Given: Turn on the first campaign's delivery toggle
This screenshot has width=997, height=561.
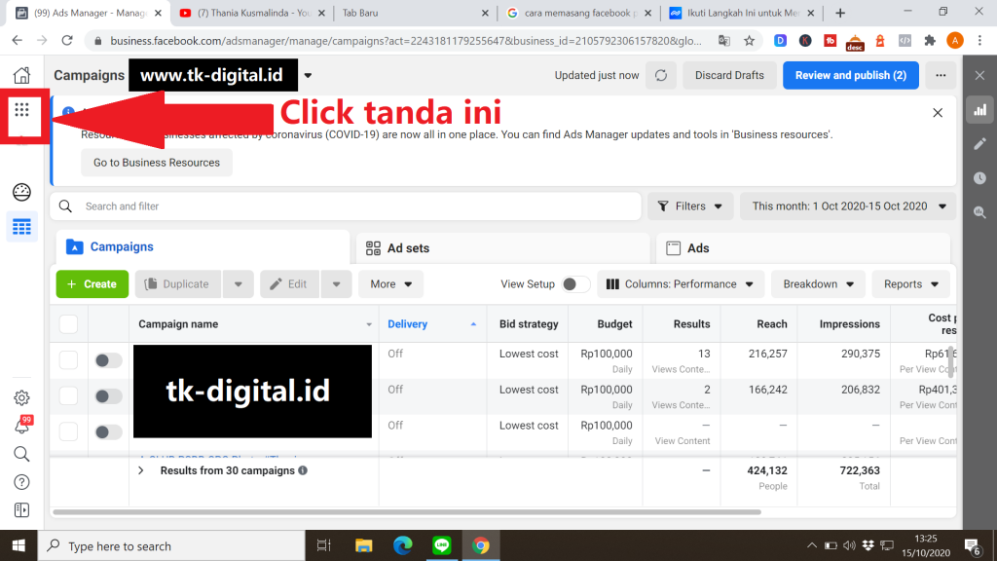Looking at the screenshot, I should click(108, 360).
